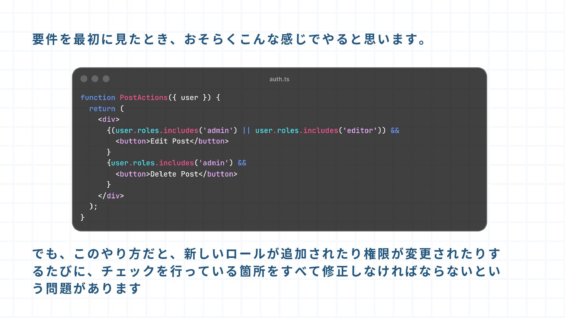Click the opening <div> tag
Viewport: 565px width, 318px height.
pyautogui.click(x=109, y=119)
